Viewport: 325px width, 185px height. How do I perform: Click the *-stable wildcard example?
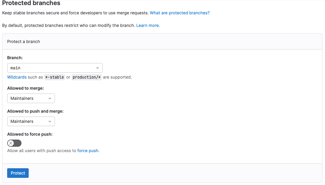point(54,77)
